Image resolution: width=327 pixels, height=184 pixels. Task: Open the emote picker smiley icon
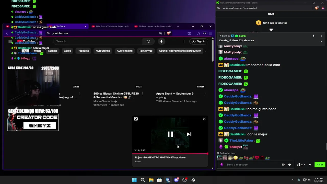click(289, 165)
